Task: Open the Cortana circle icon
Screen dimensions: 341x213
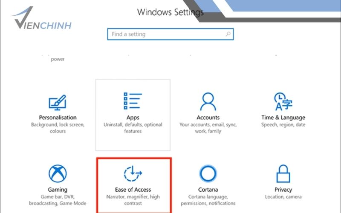Action: (208, 173)
